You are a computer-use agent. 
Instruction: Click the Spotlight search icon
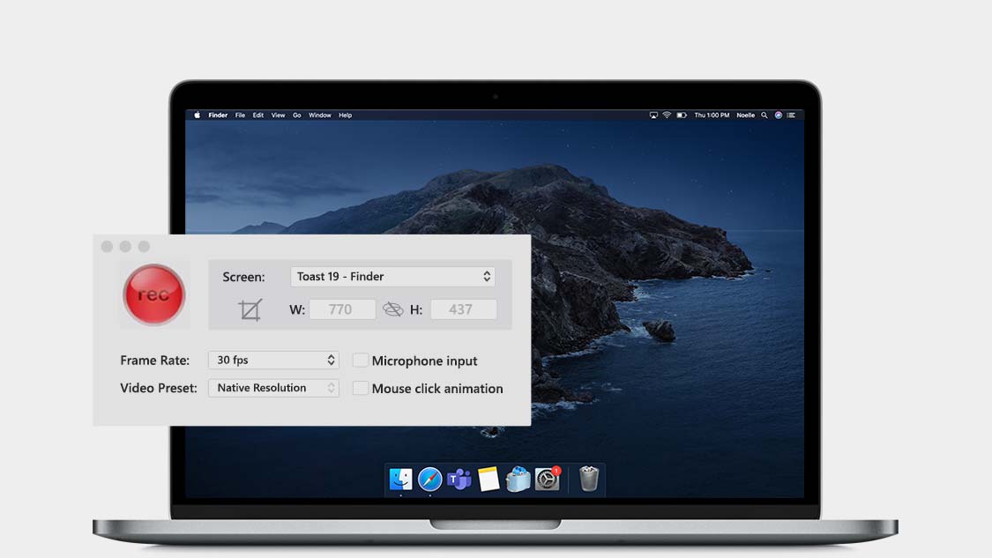(765, 115)
